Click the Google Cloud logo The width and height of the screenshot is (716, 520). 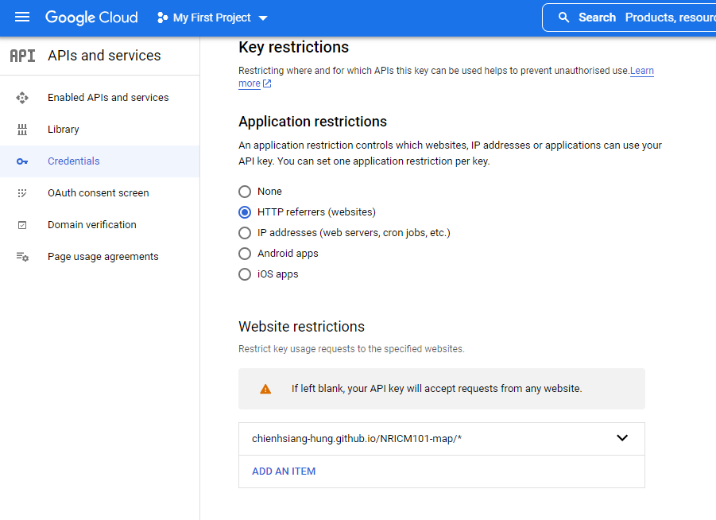pos(91,17)
